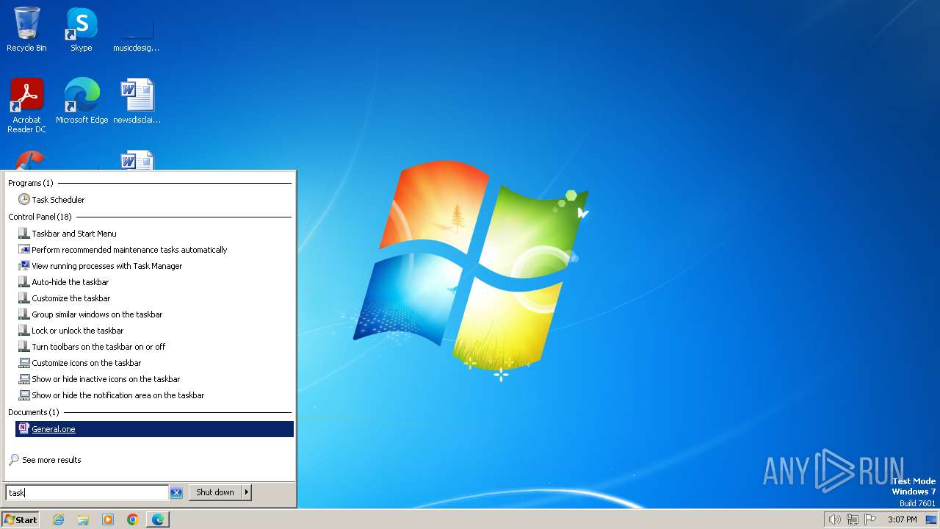Click the Control Panel (18) group header
Image resolution: width=940 pixels, height=529 pixels.
pyautogui.click(x=40, y=217)
